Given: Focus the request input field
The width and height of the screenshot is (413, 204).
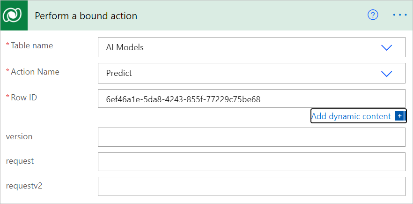Looking at the screenshot, I should tap(251, 162).
